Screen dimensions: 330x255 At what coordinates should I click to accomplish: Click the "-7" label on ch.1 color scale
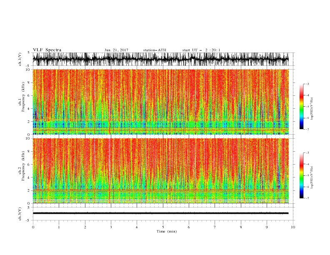pos(307,129)
